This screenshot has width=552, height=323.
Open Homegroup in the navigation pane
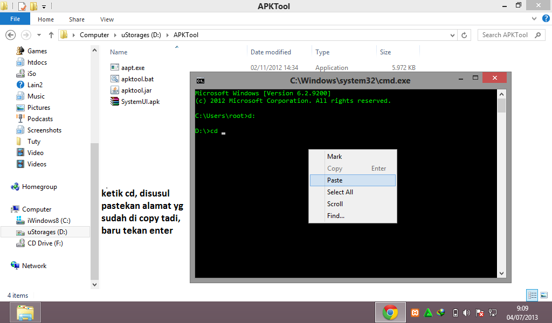(39, 187)
